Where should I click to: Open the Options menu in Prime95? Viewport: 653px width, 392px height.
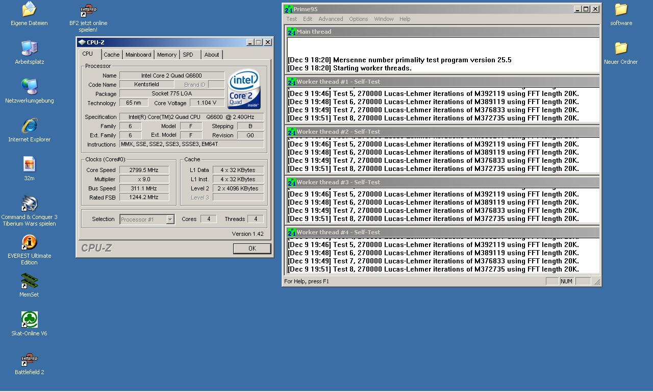[x=358, y=19]
